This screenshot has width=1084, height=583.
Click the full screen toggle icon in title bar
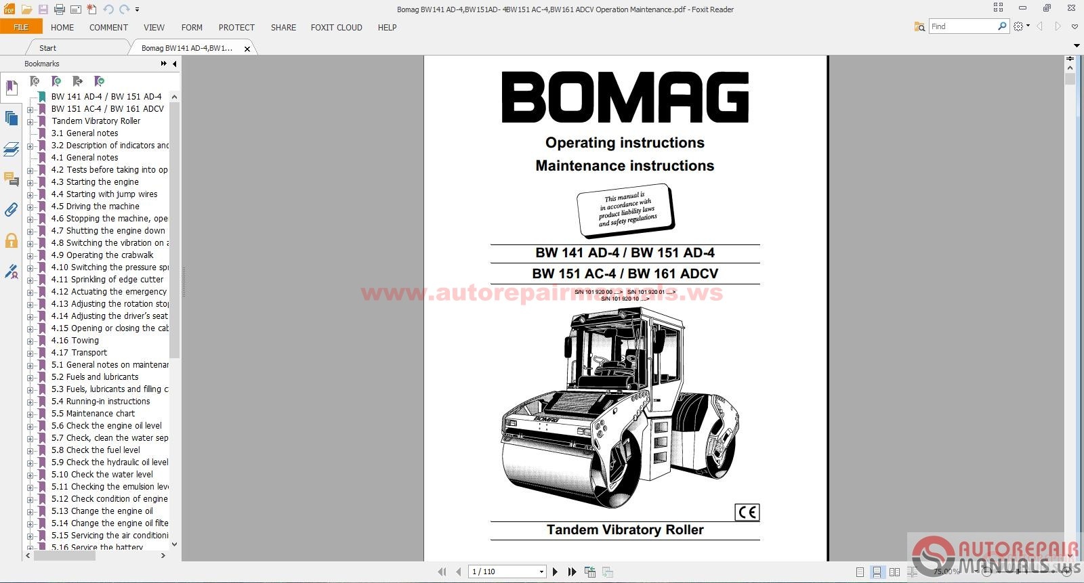(x=998, y=7)
